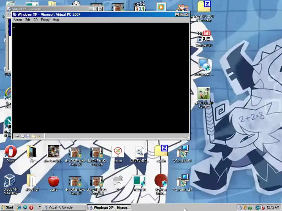Select the 321 Media Player Classic icon
This screenshot has height=211, width=282.
(x=140, y=6)
